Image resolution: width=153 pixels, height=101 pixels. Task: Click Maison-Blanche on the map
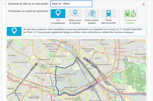[x=71, y=87]
